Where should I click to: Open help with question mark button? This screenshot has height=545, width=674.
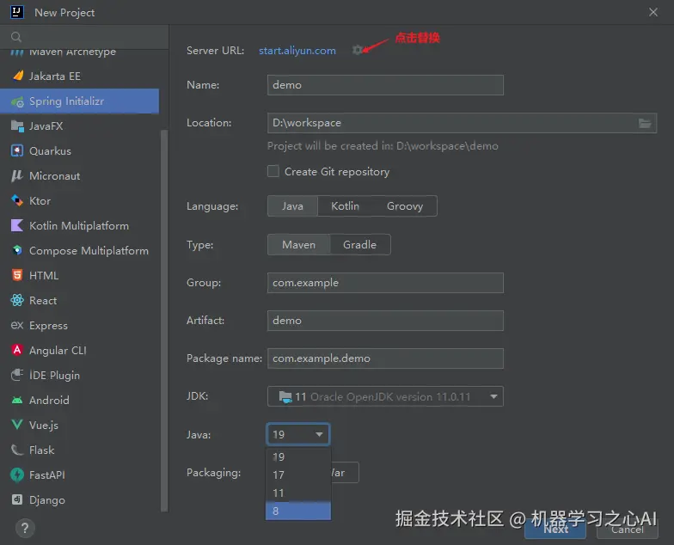point(25,528)
